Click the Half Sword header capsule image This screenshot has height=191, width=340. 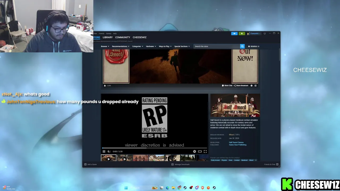click(235, 105)
